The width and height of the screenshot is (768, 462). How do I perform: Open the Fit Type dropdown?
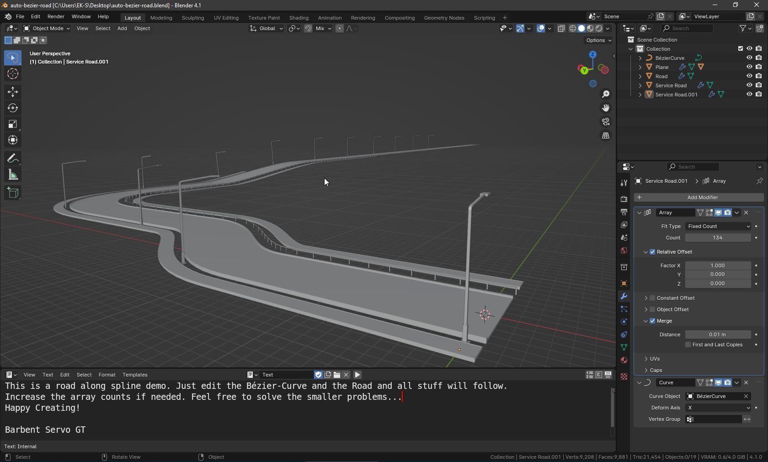[x=718, y=226]
